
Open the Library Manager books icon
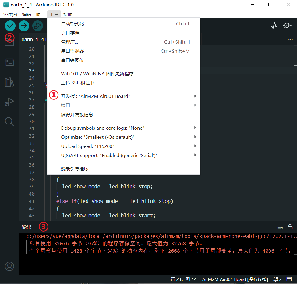click(x=9, y=82)
